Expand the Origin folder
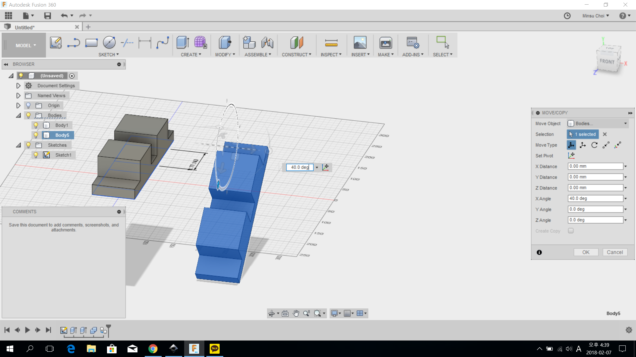This screenshot has width=636, height=357. [x=18, y=105]
